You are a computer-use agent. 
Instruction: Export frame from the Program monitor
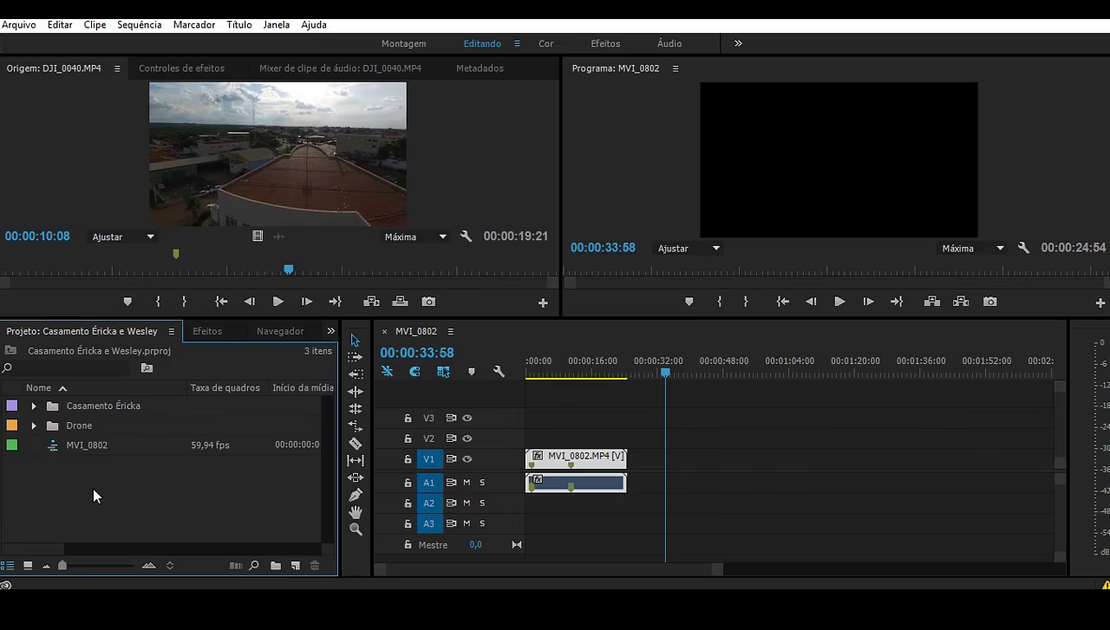pyautogui.click(x=989, y=302)
